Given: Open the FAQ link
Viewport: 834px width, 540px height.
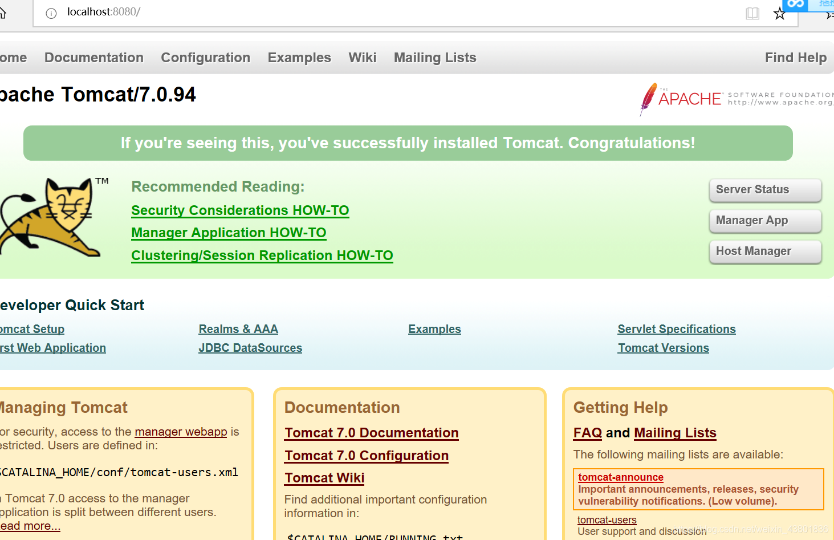Looking at the screenshot, I should pyautogui.click(x=588, y=433).
